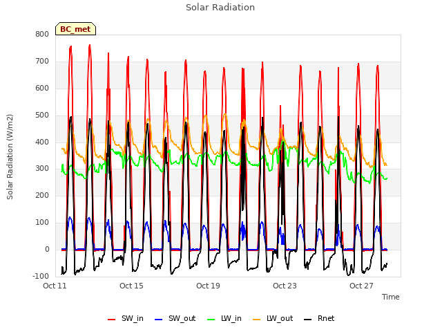Click the Oct 15 x-axis label

click(x=131, y=286)
